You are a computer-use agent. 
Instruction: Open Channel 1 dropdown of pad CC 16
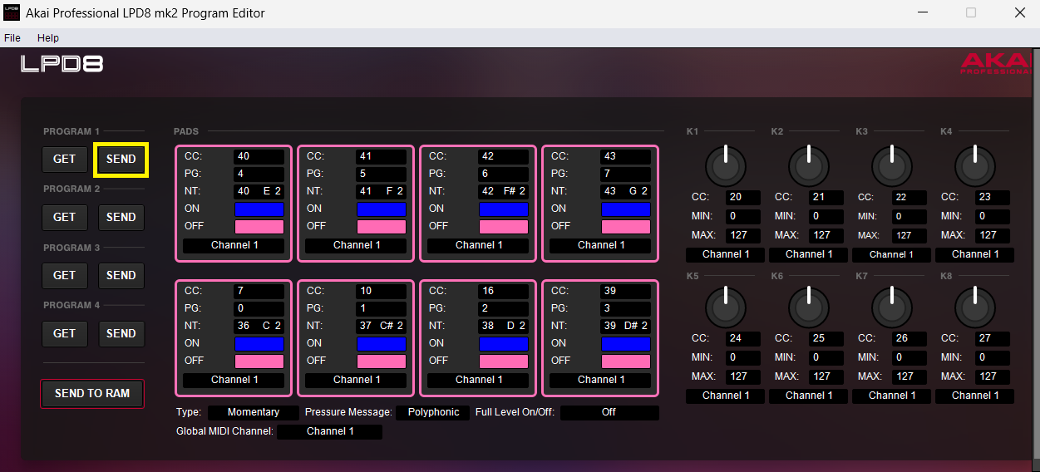point(478,380)
